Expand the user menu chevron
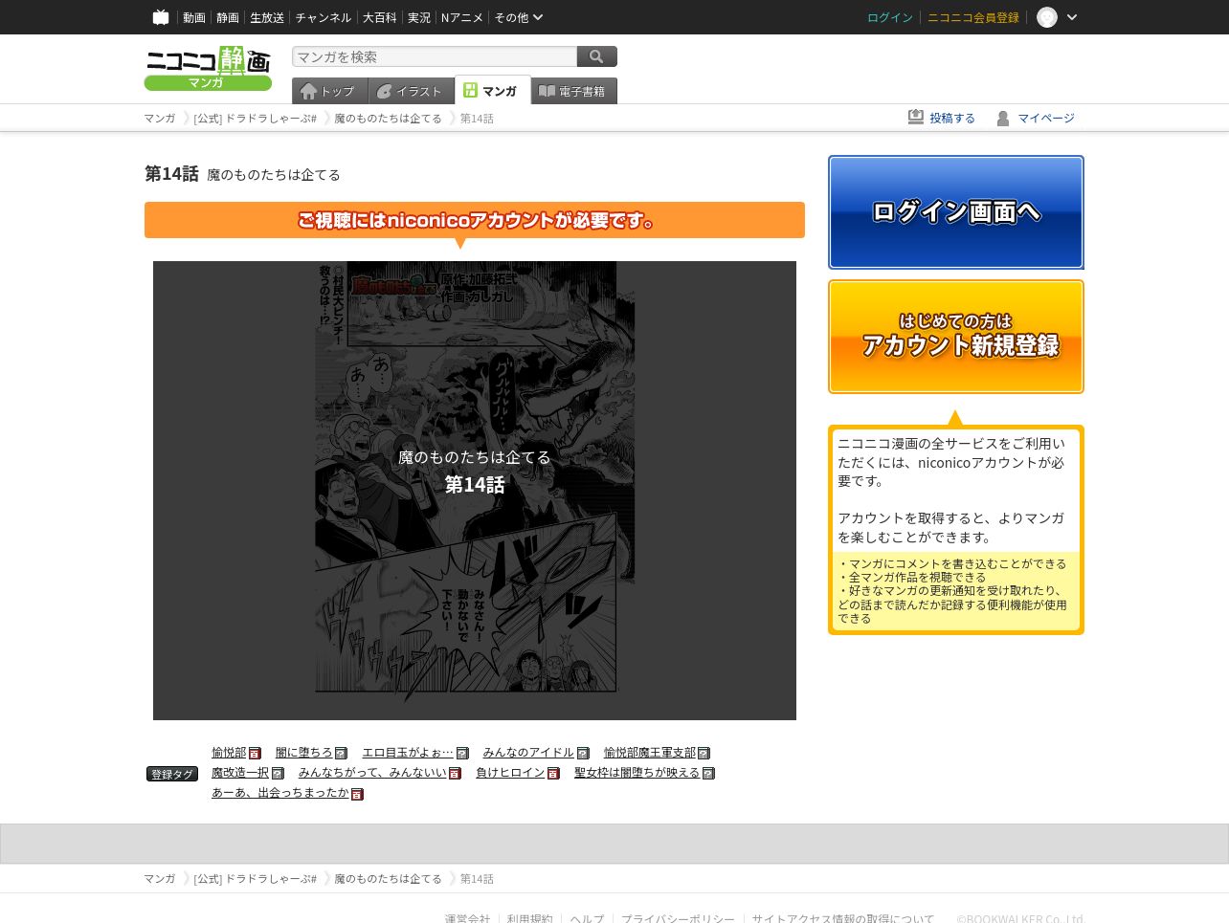The width and height of the screenshot is (1229, 923). tap(1072, 17)
